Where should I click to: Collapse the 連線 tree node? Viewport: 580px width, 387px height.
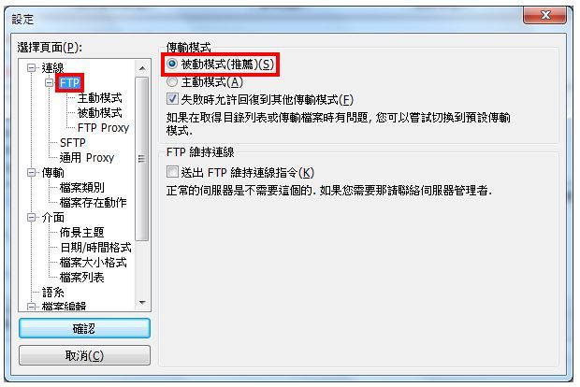click(x=32, y=67)
